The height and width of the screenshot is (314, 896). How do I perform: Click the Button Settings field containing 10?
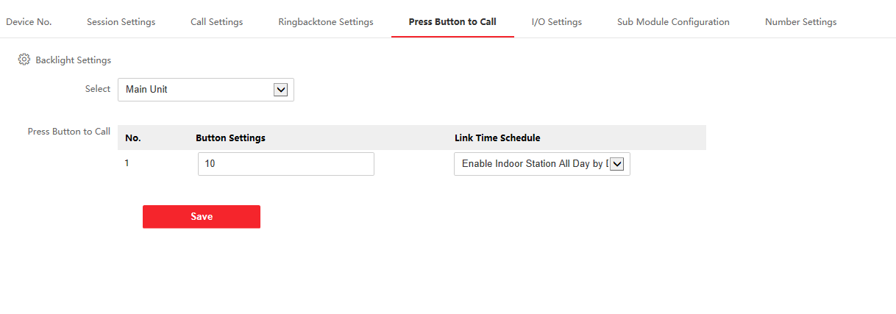[285, 164]
